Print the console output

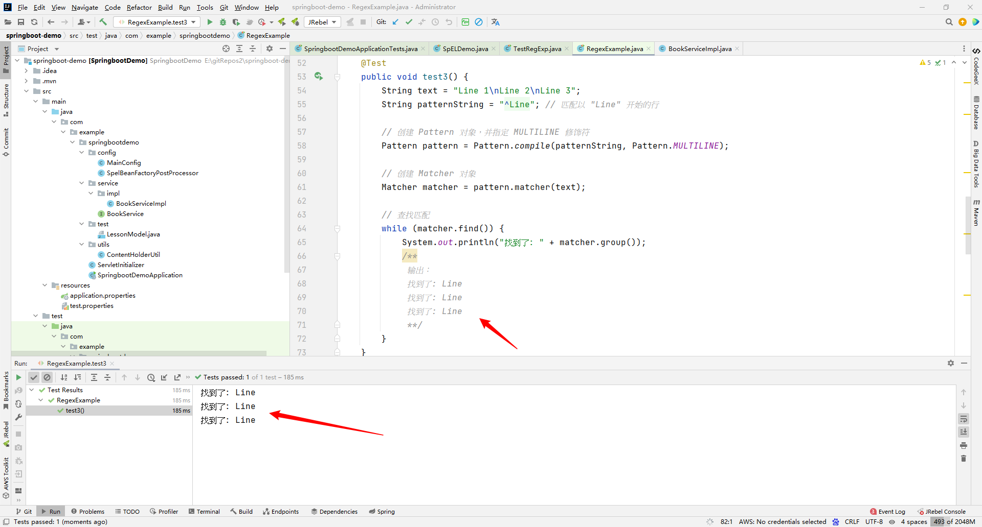[964, 445]
